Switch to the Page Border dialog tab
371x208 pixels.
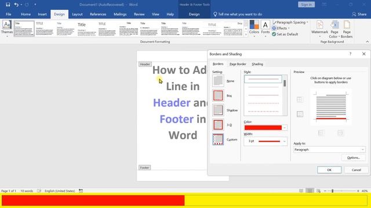pos(238,64)
